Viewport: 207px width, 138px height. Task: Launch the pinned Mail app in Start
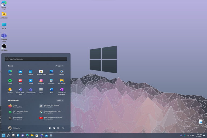20,72
